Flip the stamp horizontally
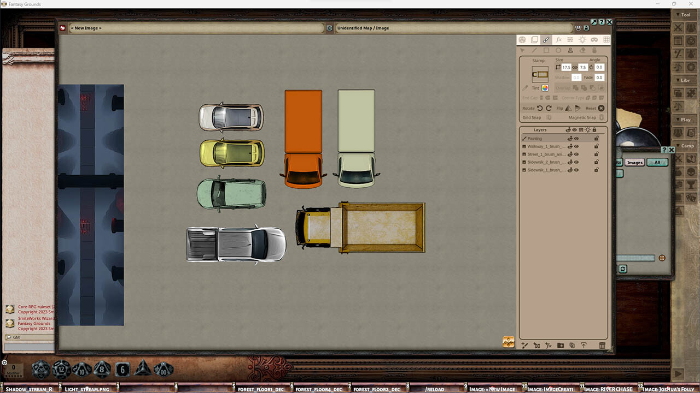700x393 pixels. [x=569, y=108]
